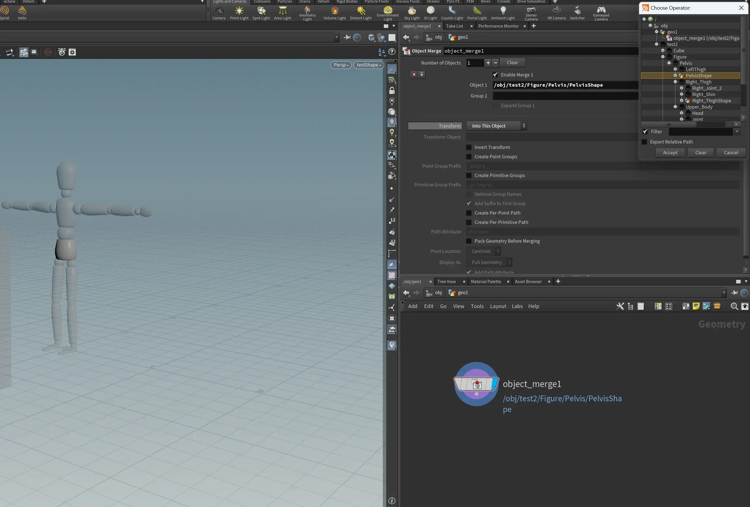
Task: Click the Environment Light shelf icon
Action: (x=388, y=13)
